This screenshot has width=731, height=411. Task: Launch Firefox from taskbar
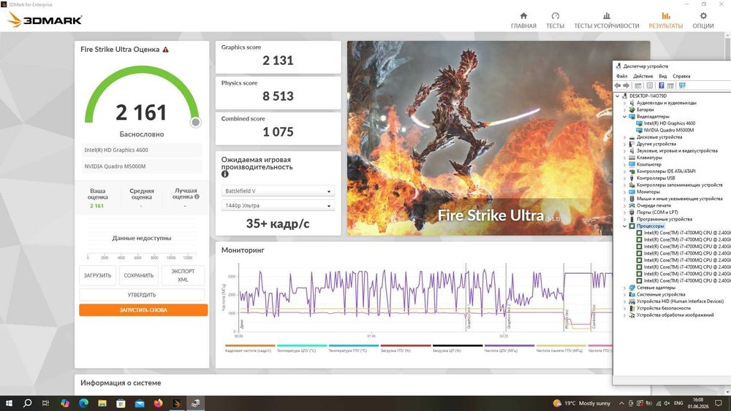pos(158,403)
